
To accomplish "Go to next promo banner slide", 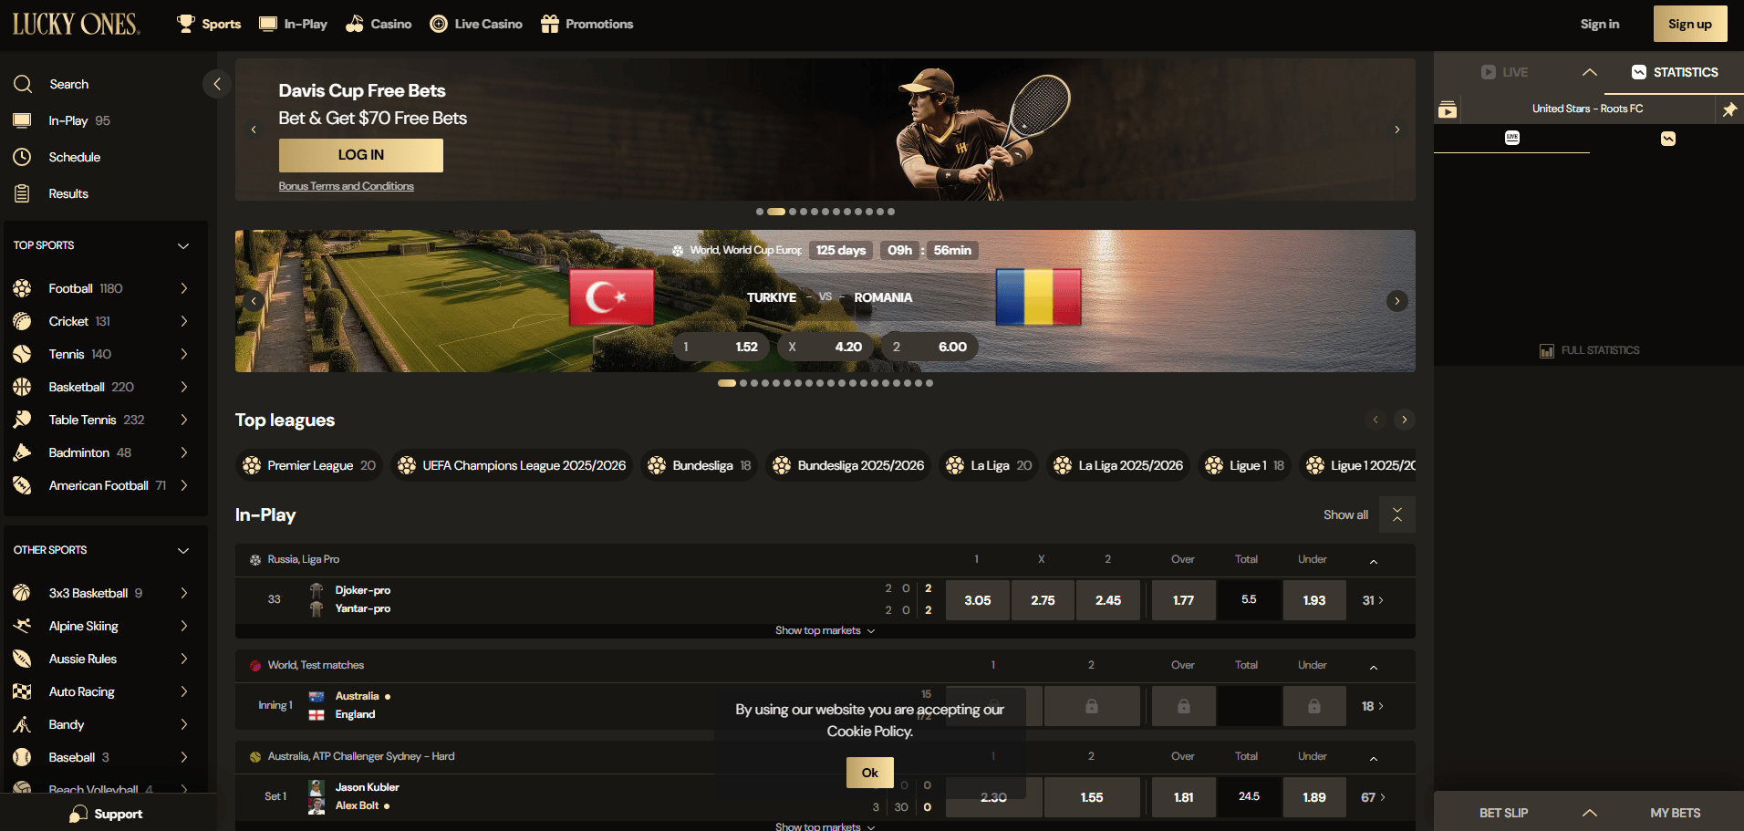I will coord(1396,130).
